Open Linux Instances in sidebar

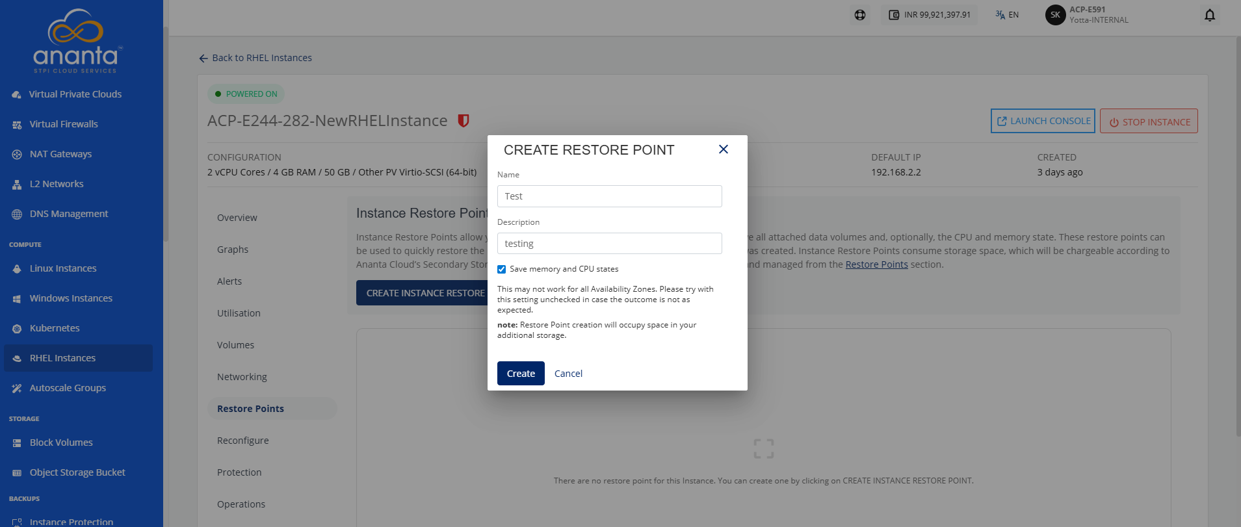[x=63, y=268]
